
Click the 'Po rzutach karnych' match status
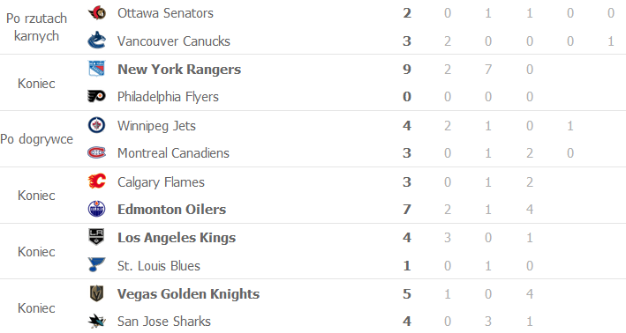click(36, 27)
